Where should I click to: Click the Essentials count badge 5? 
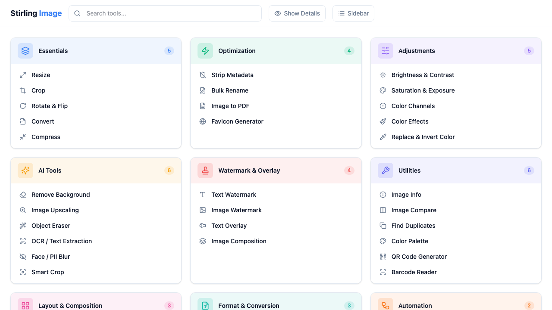(x=169, y=51)
